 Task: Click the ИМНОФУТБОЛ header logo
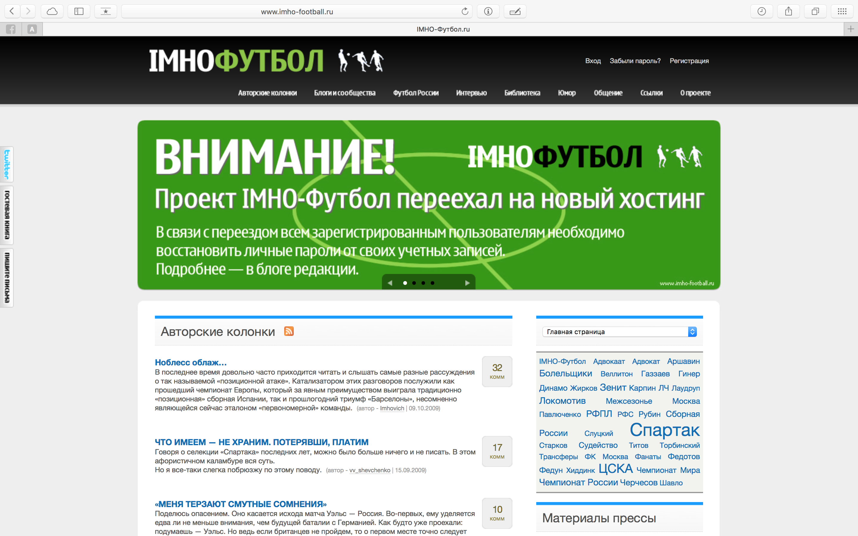266,61
